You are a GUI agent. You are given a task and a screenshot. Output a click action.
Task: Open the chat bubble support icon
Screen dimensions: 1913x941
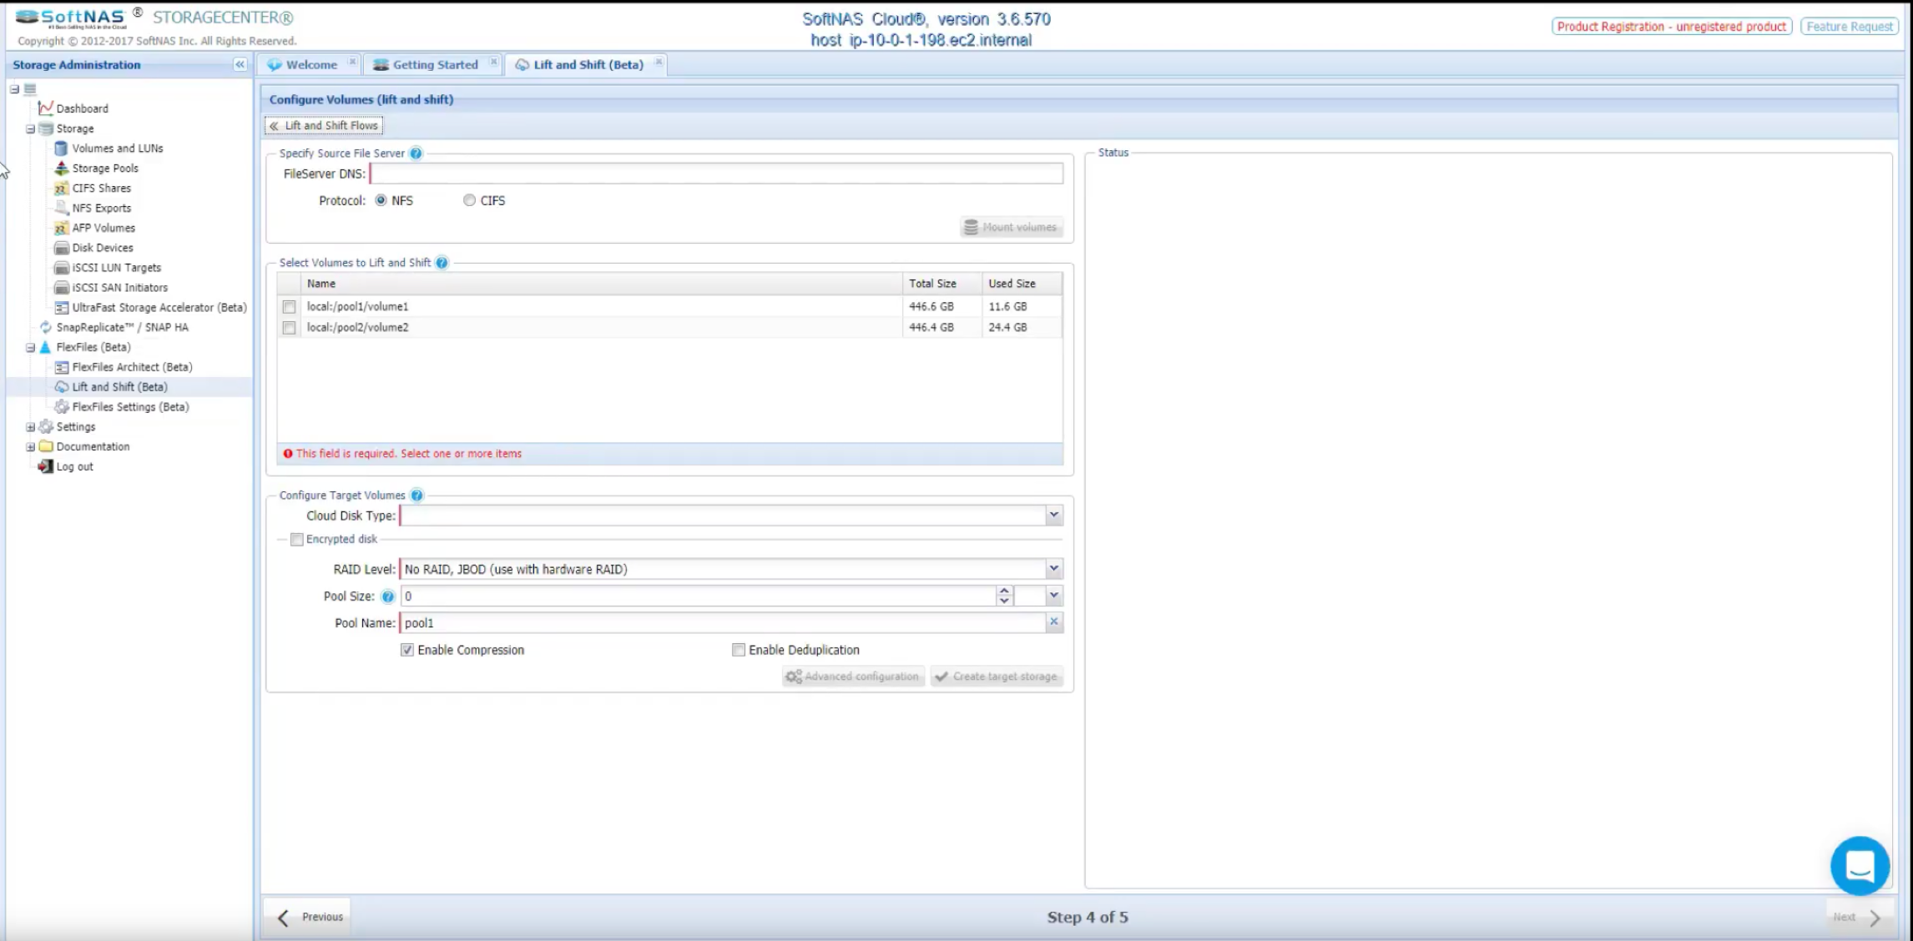[x=1859, y=866]
